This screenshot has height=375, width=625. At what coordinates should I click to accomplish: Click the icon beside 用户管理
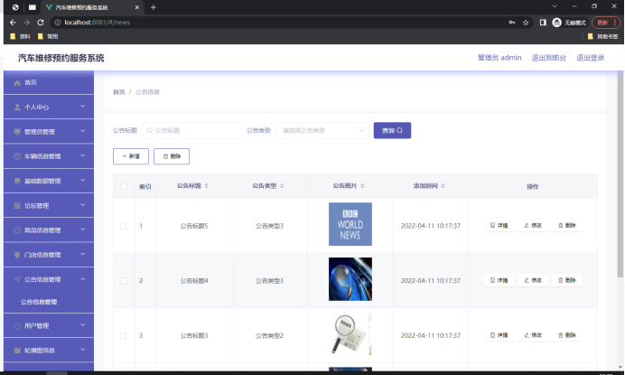[x=17, y=326]
